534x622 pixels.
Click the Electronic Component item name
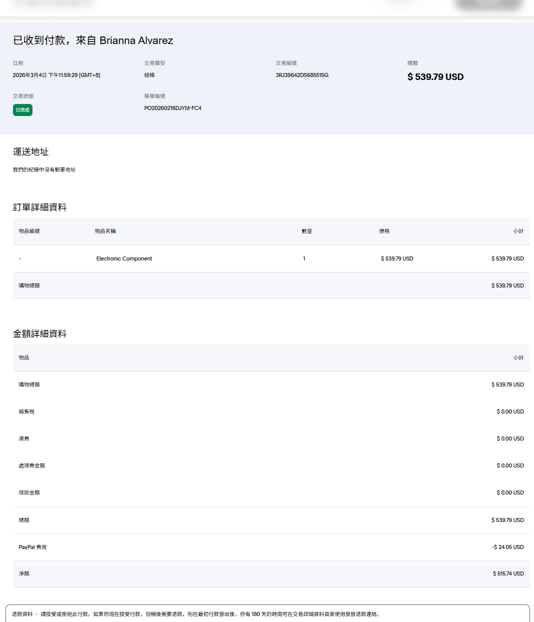124,258
